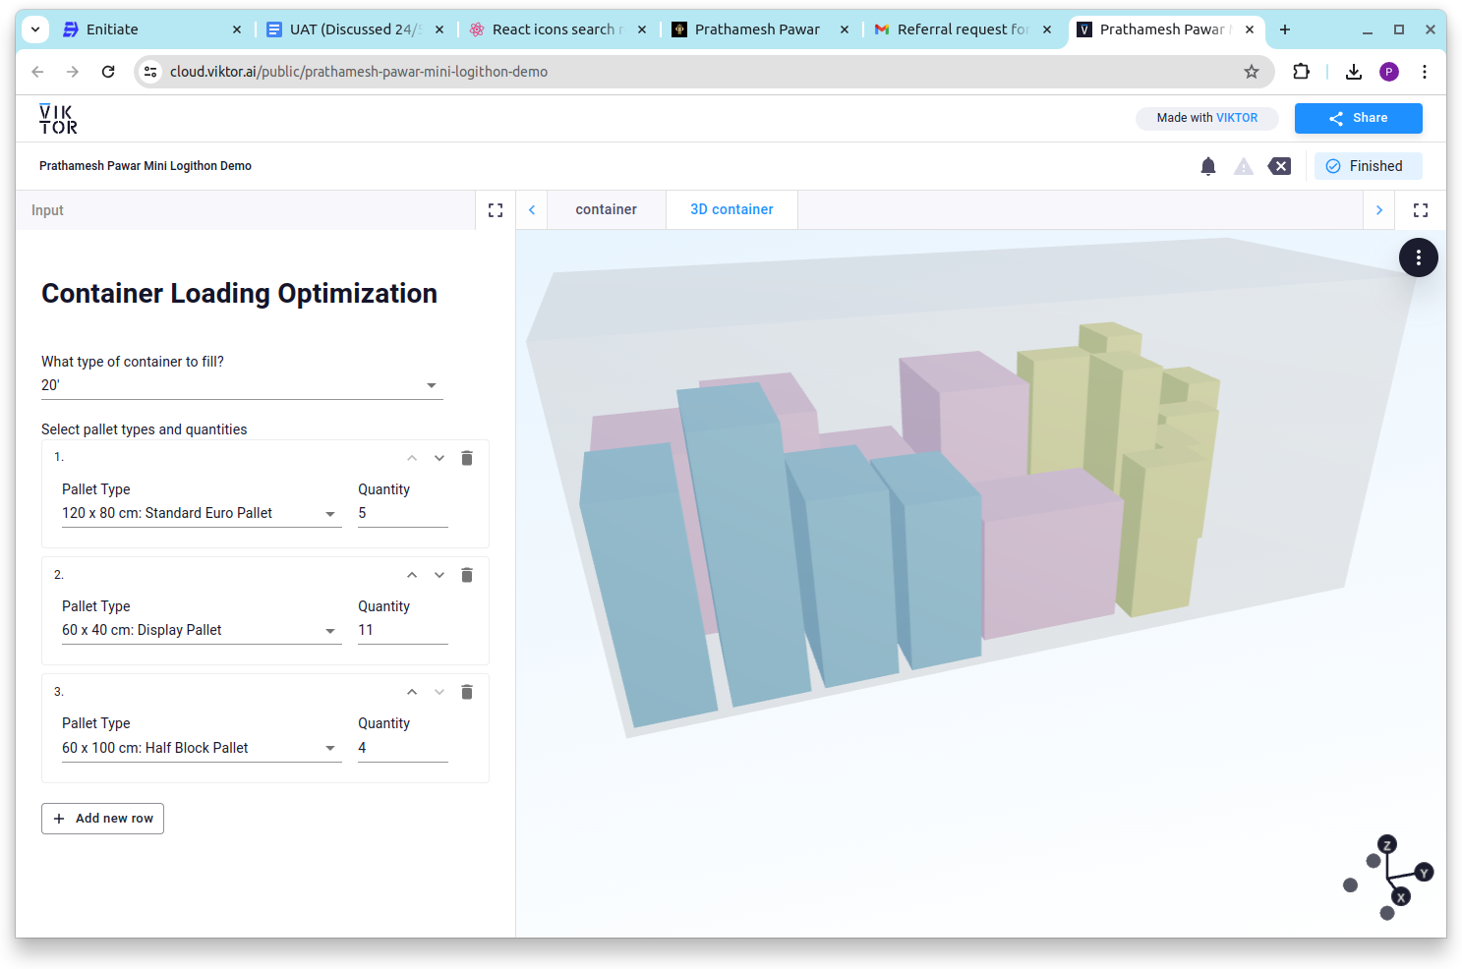
Task: Open Standard Euro Pallet type dropdown
Action: (x=202, y=513)
